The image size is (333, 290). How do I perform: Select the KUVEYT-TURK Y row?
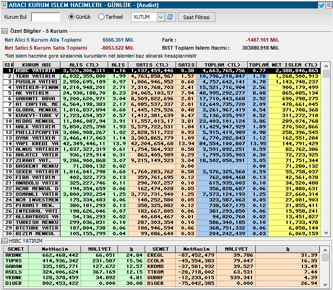pyautogui.click(x=162, y=116)
